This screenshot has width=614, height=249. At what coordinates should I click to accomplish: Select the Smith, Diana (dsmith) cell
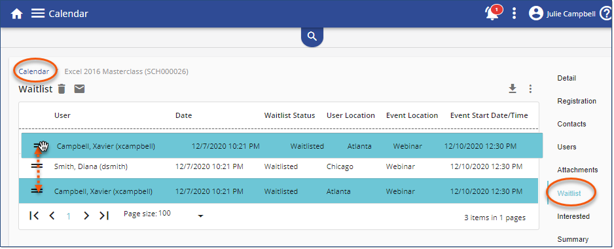click(91, 166)
